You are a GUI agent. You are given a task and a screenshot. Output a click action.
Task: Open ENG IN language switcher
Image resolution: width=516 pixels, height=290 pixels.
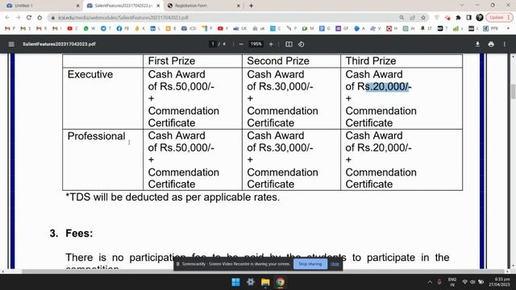pyautogui.click(x=452, y=282)
